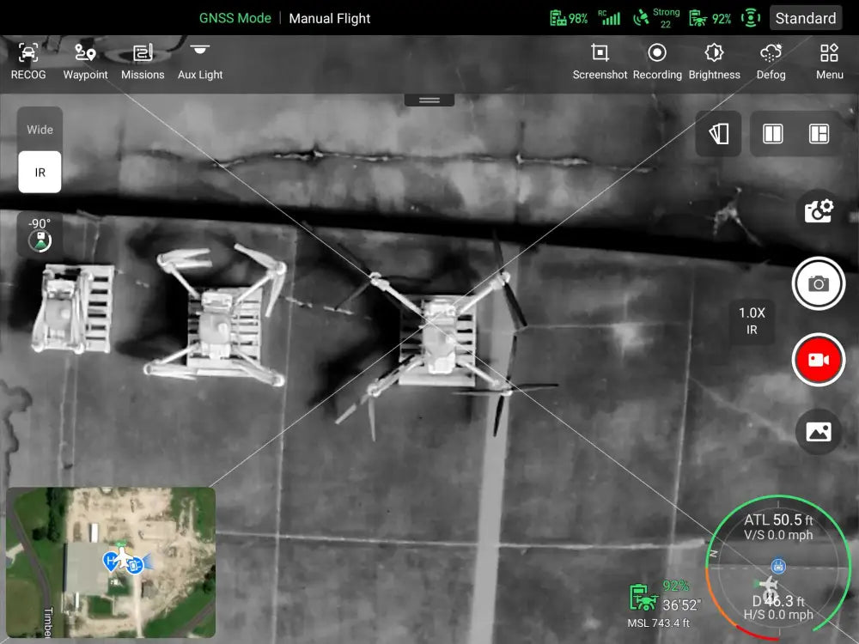Tap the -90° gimbal angle indicator
Image resolution: width=859 pixels, height=644 pixels.
point(40,234)
